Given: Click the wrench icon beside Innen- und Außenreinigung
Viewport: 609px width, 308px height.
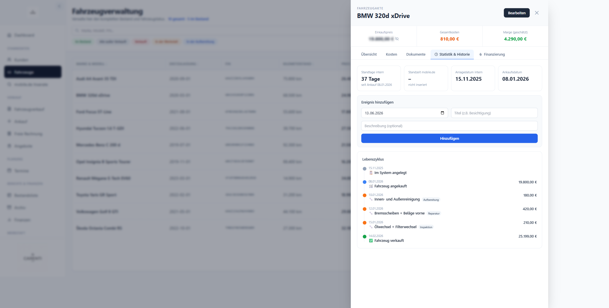Looking at the screenshot, I should [x=371, y=199].
